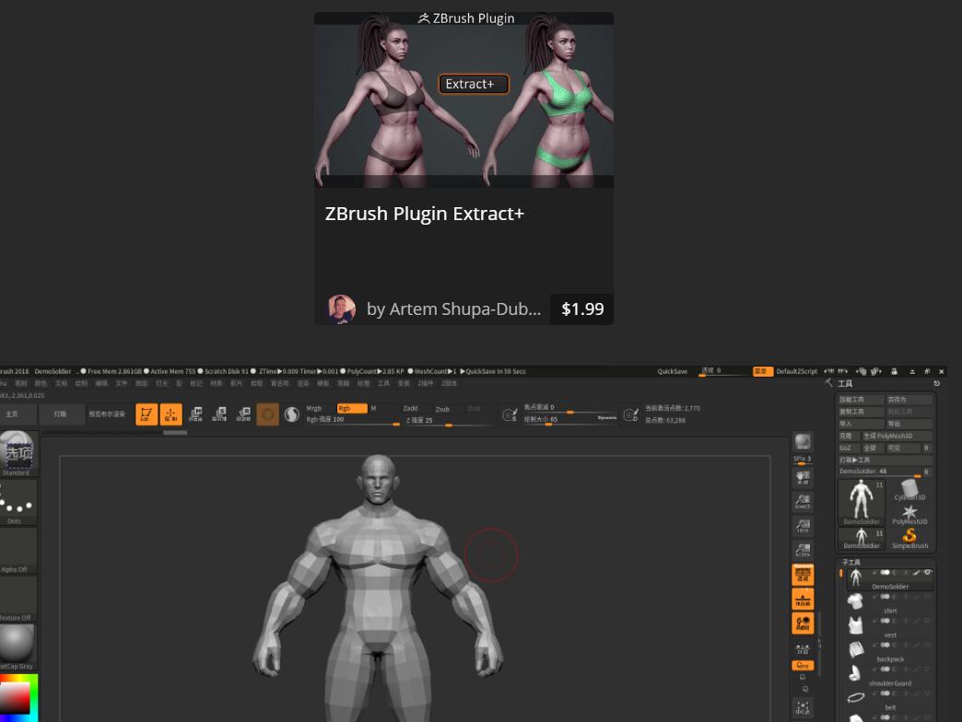Select the PolyMesh3D star tool
Image resolution: width=962 pixels, height=722 pixels.
click(909, 514)
